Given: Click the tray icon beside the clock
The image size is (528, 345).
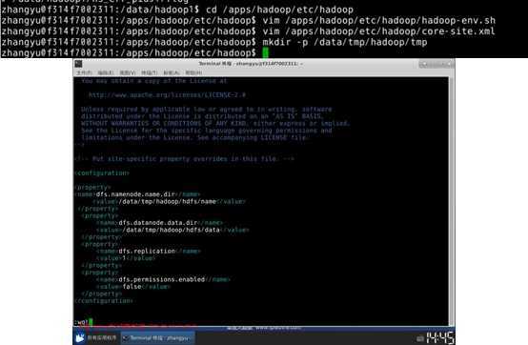Looking at the screenshot, I should [420, 338].
